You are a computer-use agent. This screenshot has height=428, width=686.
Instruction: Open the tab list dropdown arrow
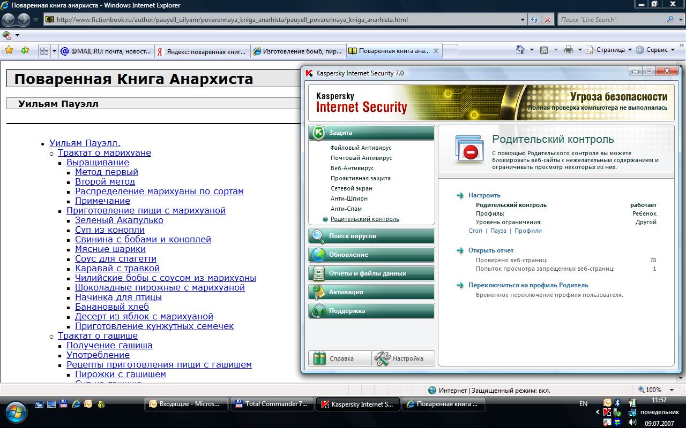54,51
